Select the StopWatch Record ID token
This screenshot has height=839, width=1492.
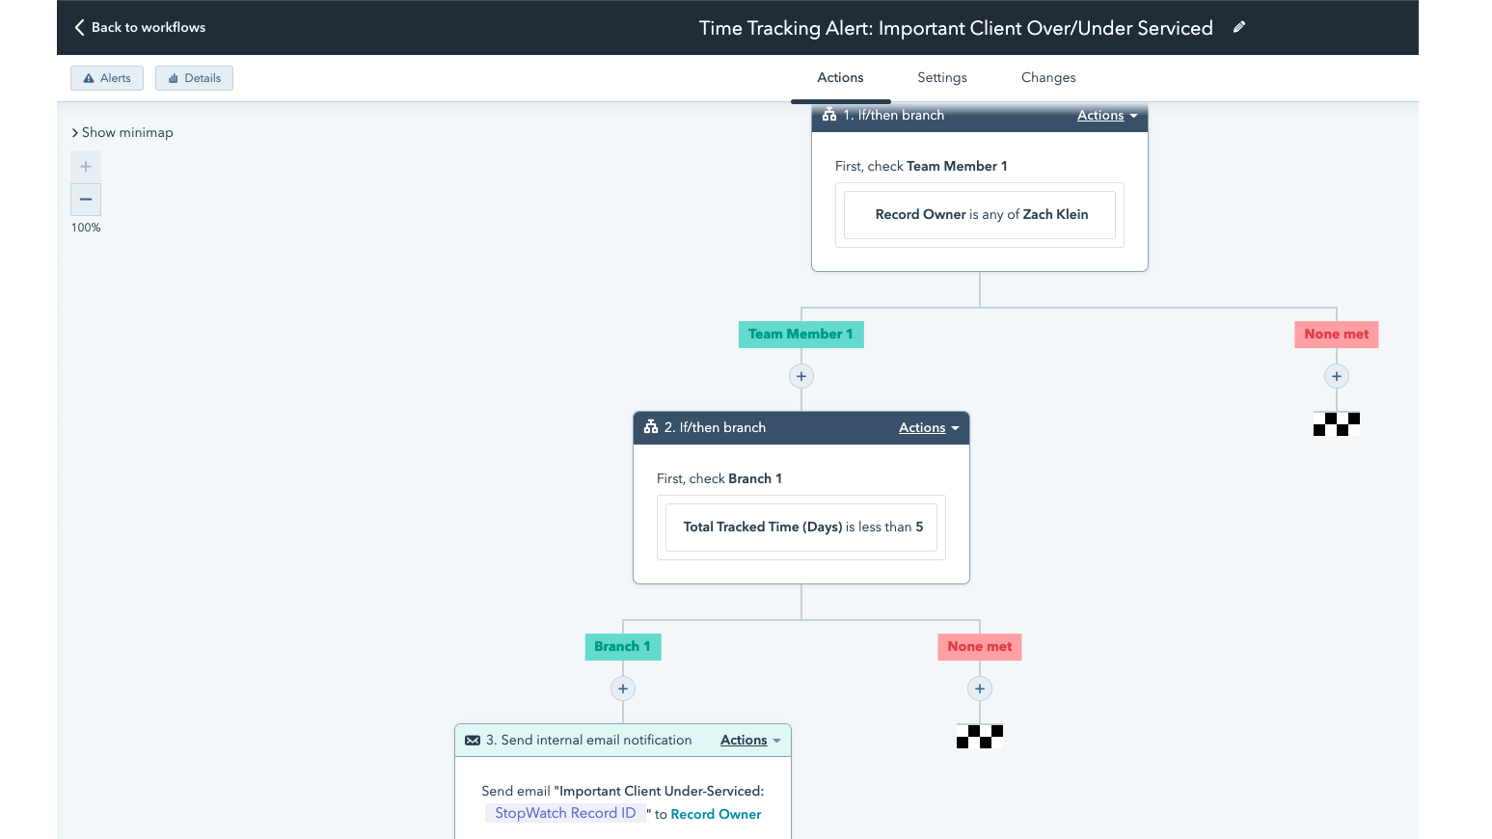point(565,813)
